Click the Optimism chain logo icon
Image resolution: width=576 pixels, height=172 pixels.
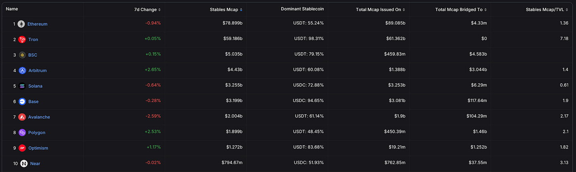coord(22,148)
